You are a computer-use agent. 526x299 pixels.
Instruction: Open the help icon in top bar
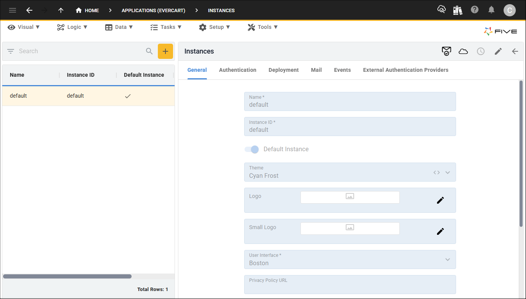click(x=475, y=9)
